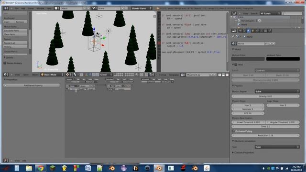Click the screen layout browse icon
The width and height of the screenshot is (306, 172).
point(56,9)
